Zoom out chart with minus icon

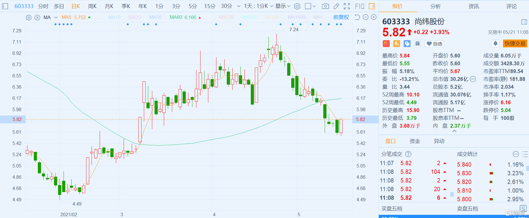click(365, 17)
